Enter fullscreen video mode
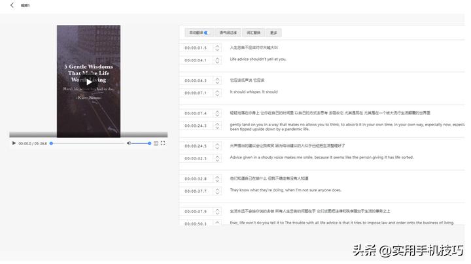471x264 pixels. [x=163, y=143]
